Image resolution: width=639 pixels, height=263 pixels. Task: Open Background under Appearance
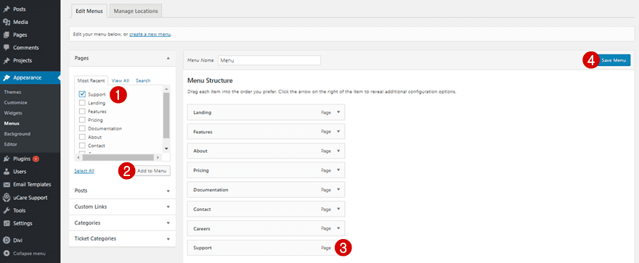(x=17, y=134)
